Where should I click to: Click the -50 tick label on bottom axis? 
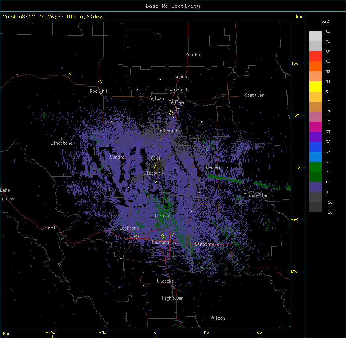pyautogui.click(x=102, y=332)
